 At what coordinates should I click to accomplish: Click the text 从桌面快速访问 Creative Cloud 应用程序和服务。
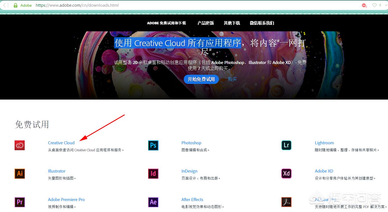coord(86,150)
